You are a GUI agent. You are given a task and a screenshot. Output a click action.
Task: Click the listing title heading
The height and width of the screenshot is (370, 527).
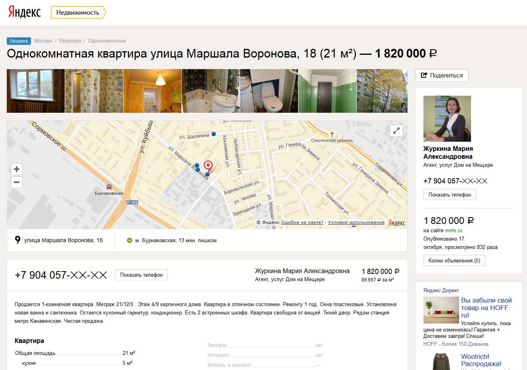coord(222,54)
